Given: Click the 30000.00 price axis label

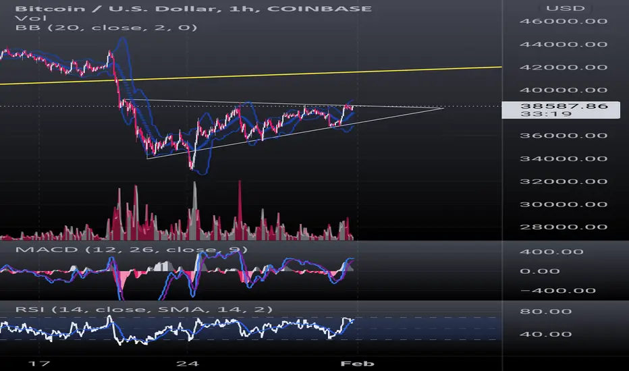Looking at the screenshot, I should [x=564, y=204].
